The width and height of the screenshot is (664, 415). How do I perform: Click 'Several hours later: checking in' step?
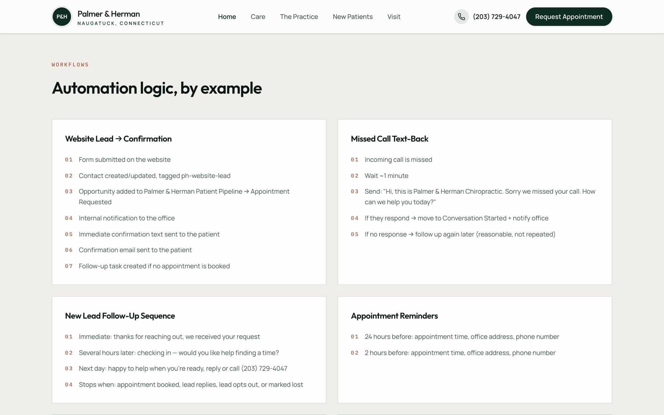coord(179,353)
